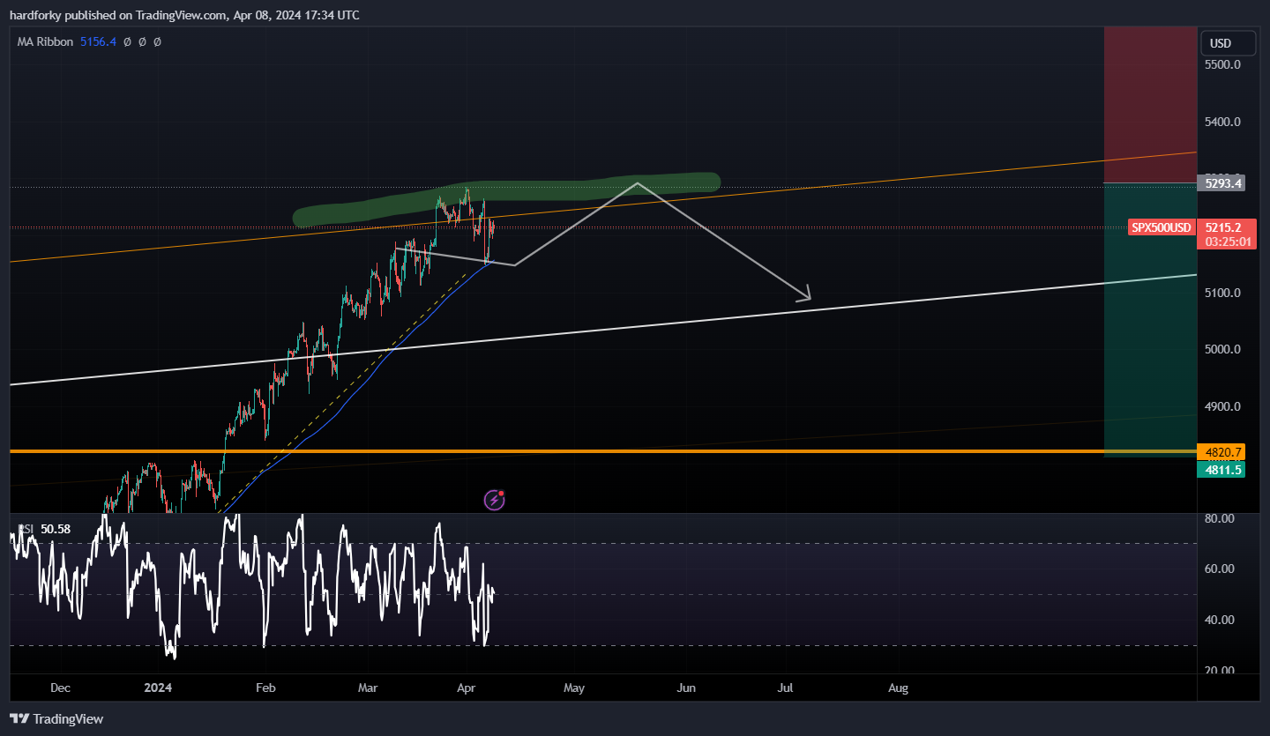Viewport: 1270px width, 736px height.
Task: Click the 5293.4 price label
Action: 1221,183
